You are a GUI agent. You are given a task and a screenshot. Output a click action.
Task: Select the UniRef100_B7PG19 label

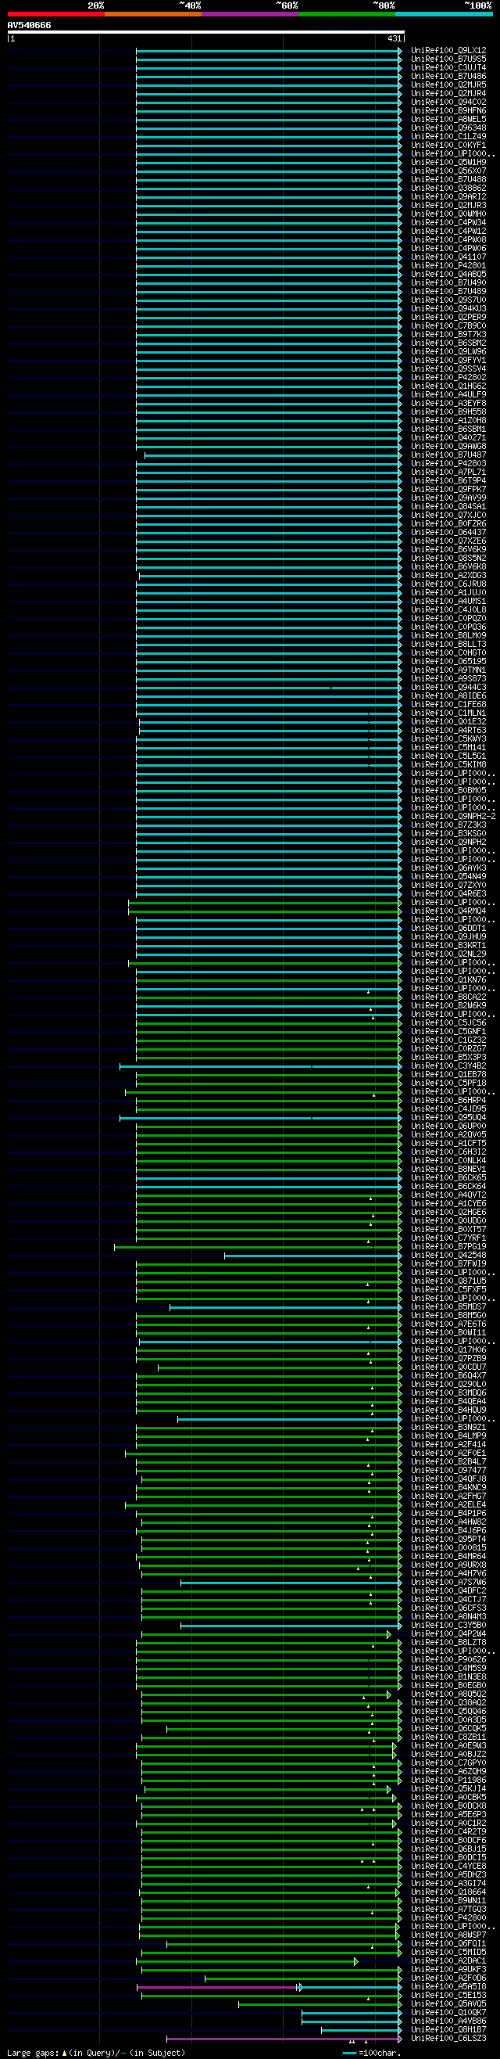[449, 1247]
